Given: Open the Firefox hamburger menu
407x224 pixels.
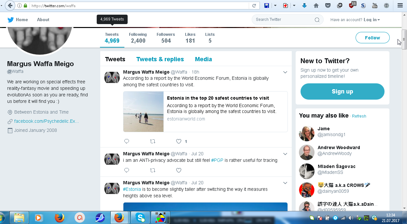Looking at the screenshot, I should (400, 6).
